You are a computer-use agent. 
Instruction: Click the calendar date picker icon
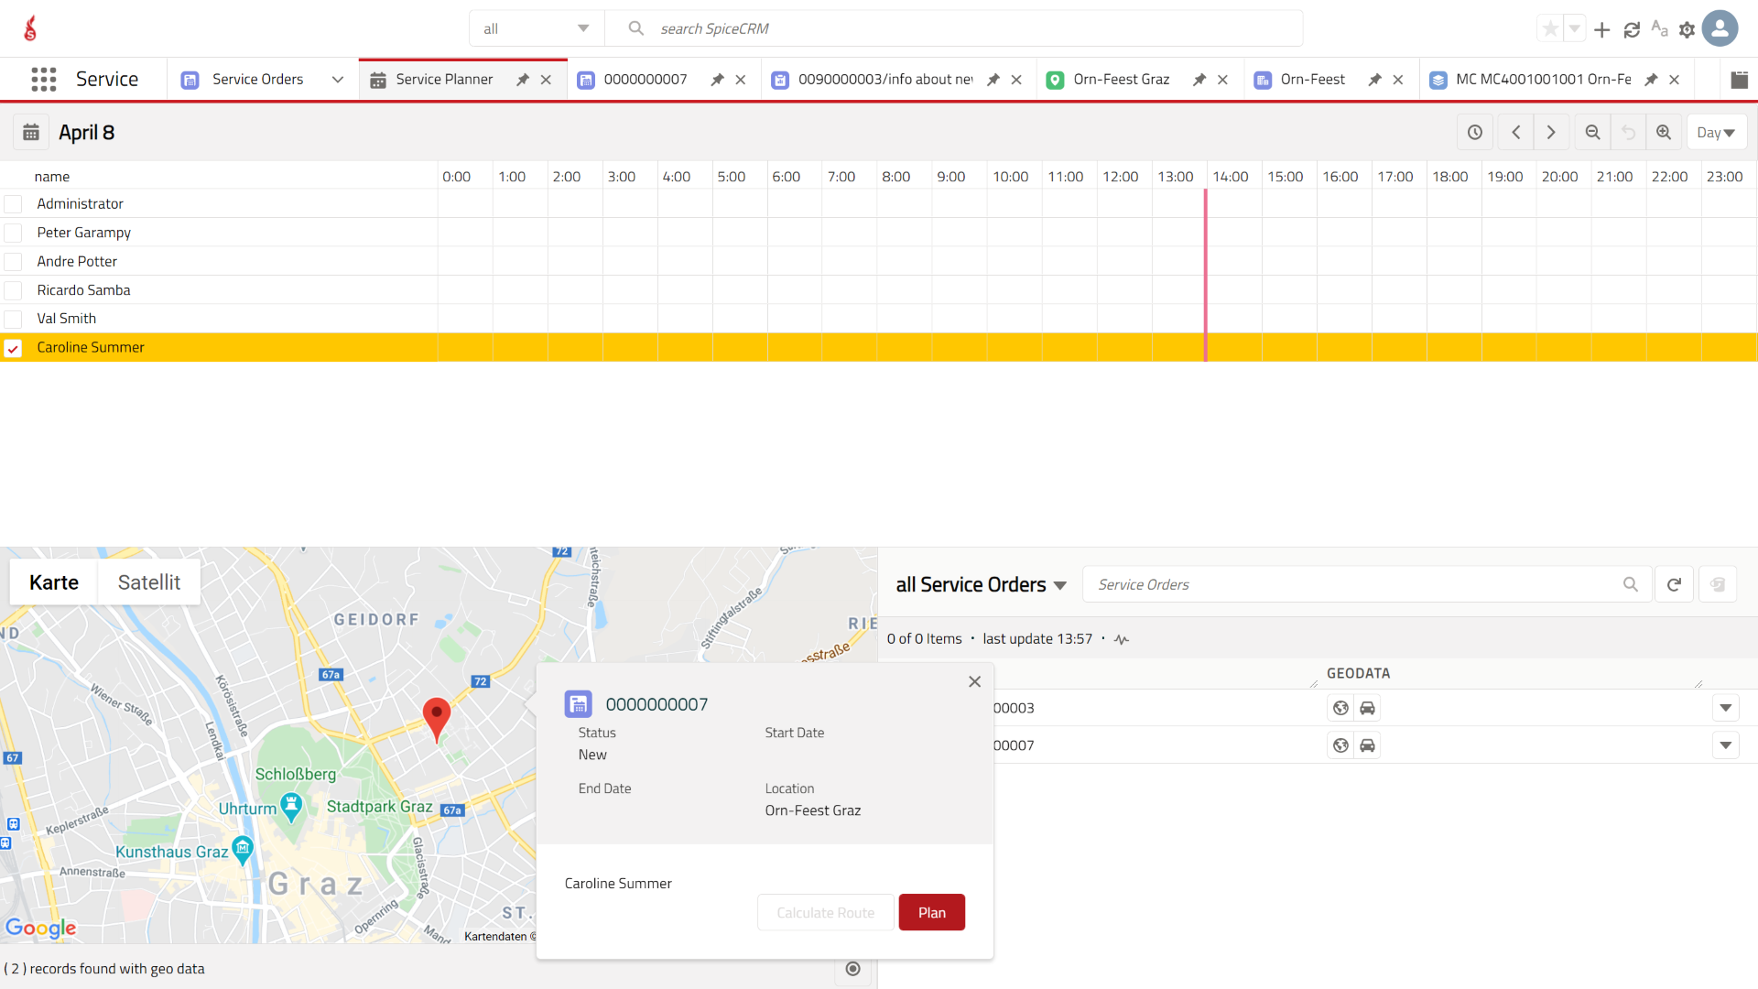click(31, 133)
